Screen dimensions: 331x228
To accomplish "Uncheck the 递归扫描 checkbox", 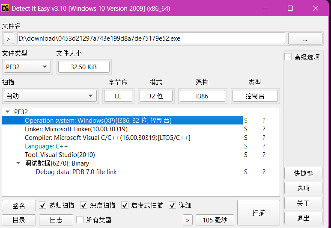I will pos(43,205).
